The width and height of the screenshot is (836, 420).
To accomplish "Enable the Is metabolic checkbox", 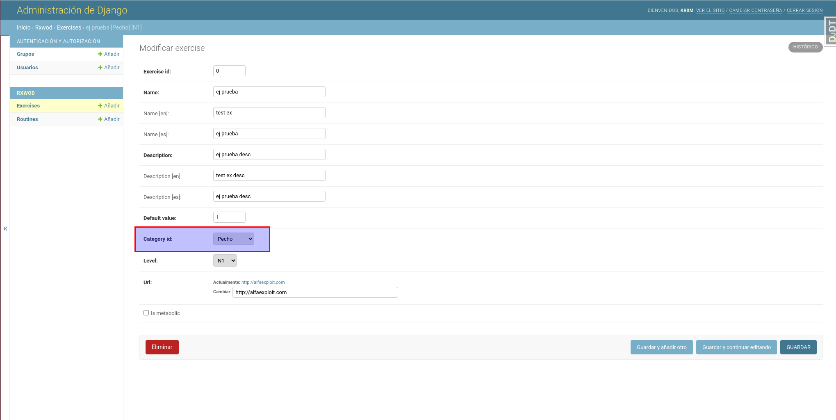I will click(146, 313).
